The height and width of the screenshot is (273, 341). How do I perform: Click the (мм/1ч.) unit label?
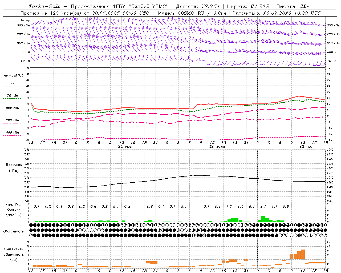(14, 215)
